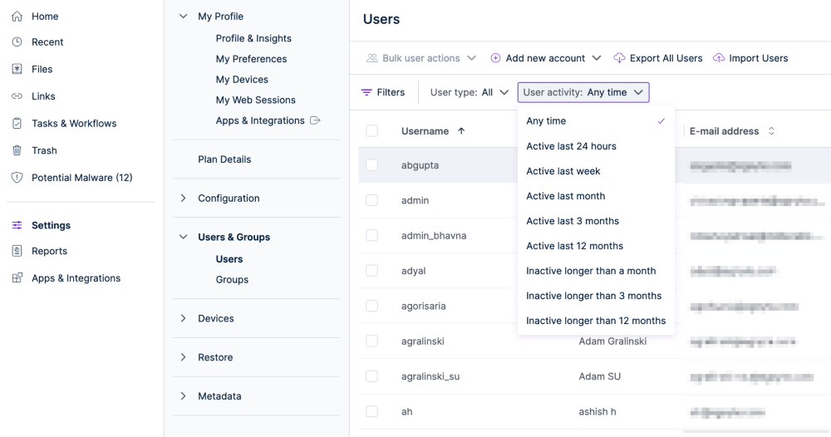Open Recent via its clock icon
The width and height of the screenshot is (831, 437).
coord(17,42)
